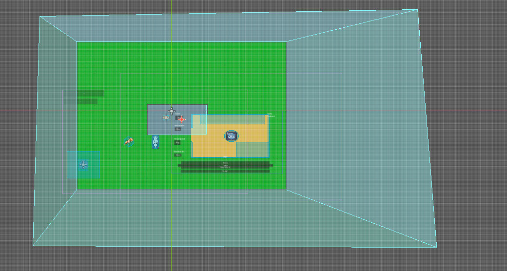Click the crosshair inside the cyan square
The image size is (507, 271).
83,165
